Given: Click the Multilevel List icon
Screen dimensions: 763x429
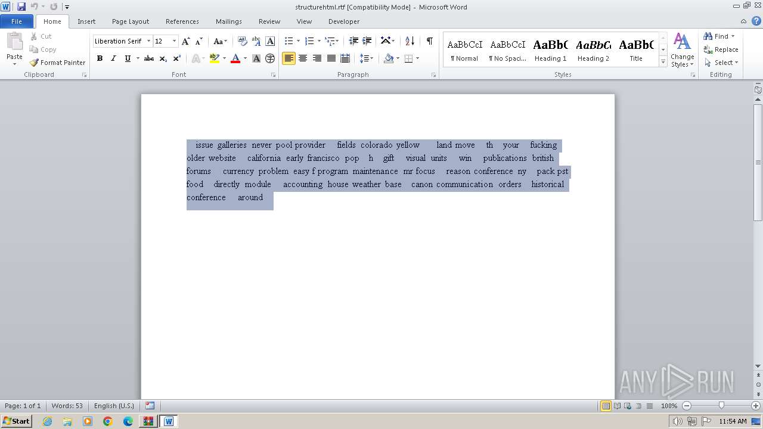Looking at the screenshot, I should [330, 41].
